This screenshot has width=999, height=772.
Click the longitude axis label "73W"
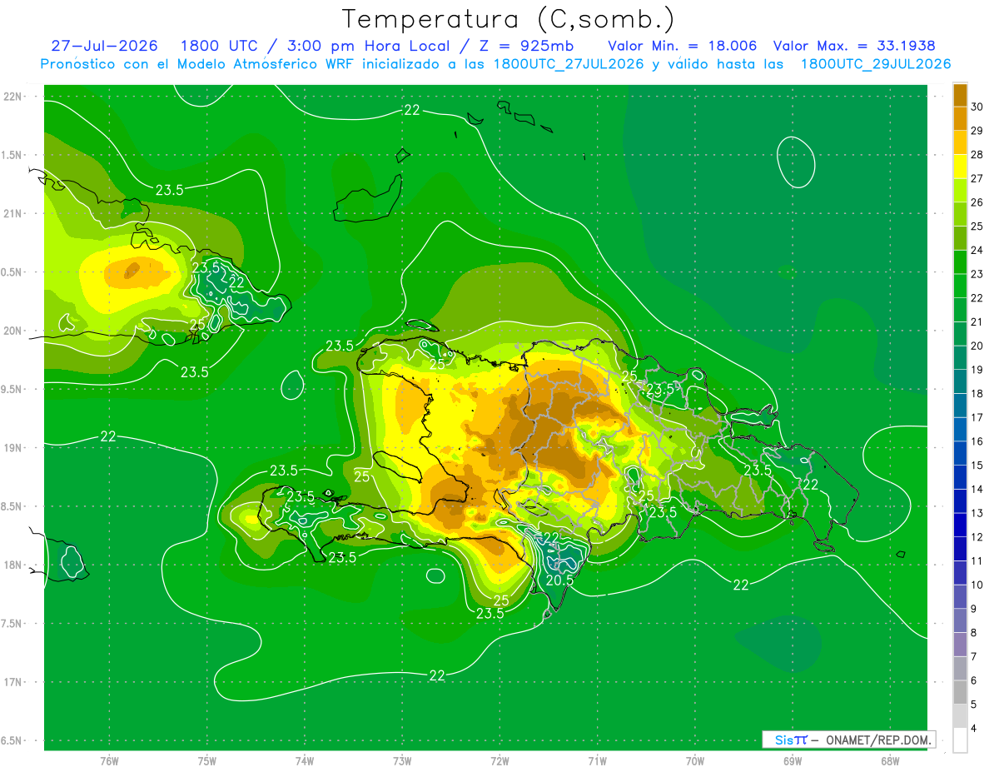tap(402, 761)
